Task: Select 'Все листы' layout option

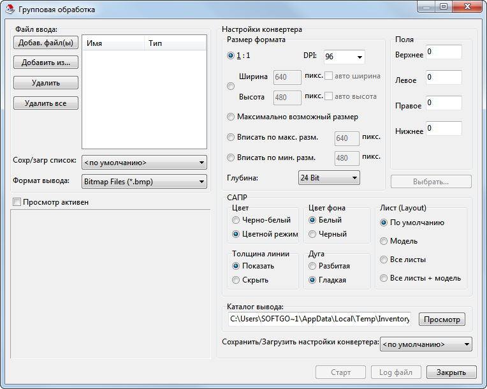Action: coord(384,260)
